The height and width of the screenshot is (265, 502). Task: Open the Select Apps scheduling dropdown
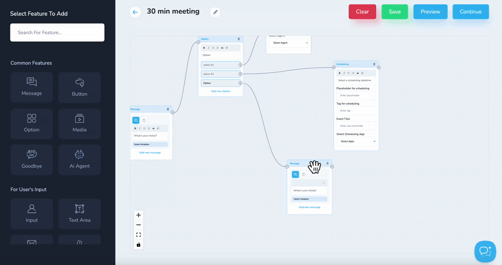pos(356,141)
